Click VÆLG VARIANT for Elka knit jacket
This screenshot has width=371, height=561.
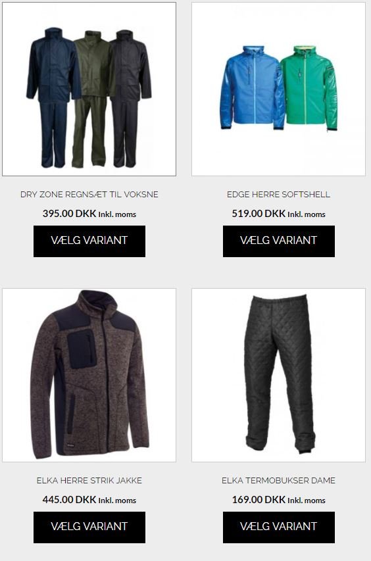[x=89, y=527]
